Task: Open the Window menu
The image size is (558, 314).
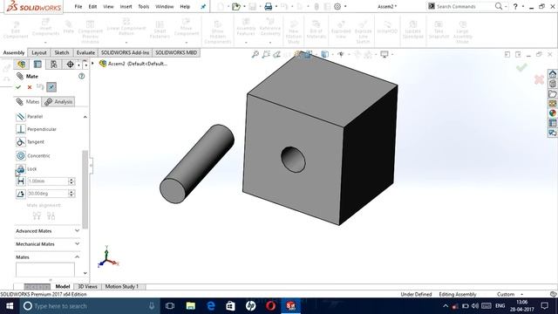Action: pyautogui.click(x=165, y=6)
